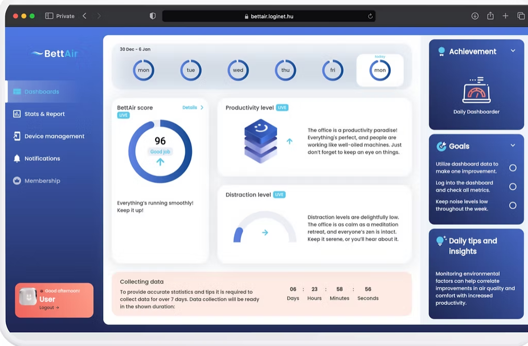Click the Goals target icon
The width and height of the screenshot is (528, 346).
coord(441,146)
